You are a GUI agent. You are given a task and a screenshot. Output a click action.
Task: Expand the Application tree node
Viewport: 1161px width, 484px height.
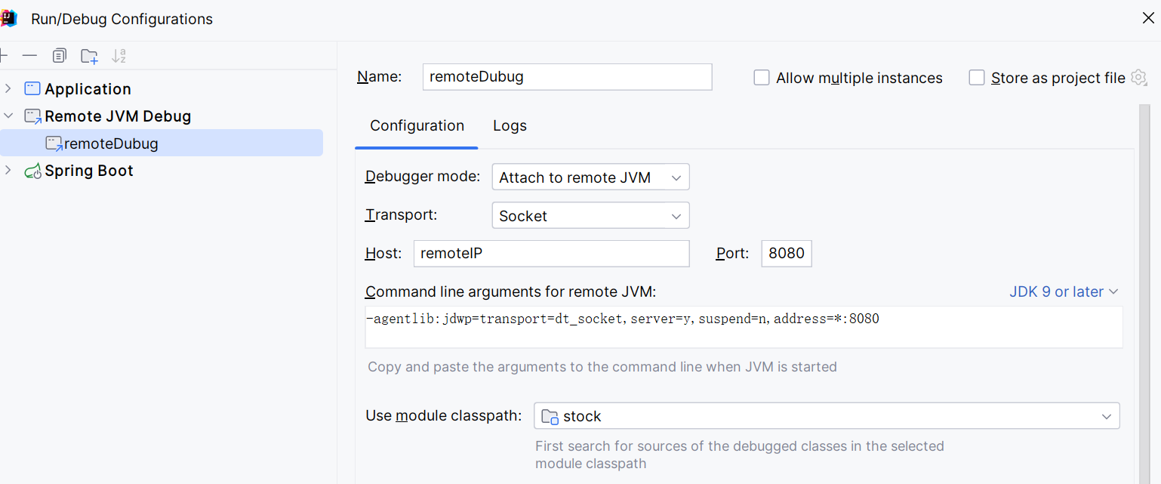(8, 89)
